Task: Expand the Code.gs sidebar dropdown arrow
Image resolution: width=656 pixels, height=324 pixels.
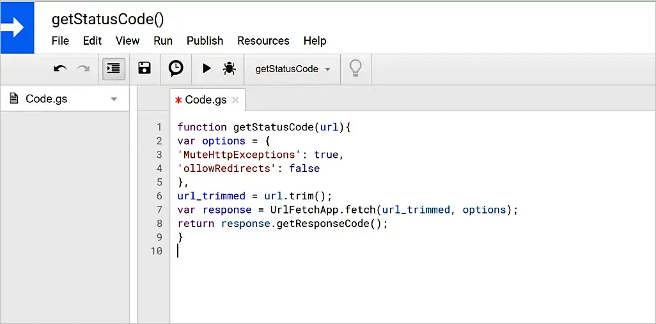Action: coord(114,100)
